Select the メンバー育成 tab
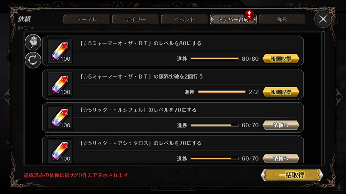Viewport: 346px width, 194px height. [x=233, y=20]
